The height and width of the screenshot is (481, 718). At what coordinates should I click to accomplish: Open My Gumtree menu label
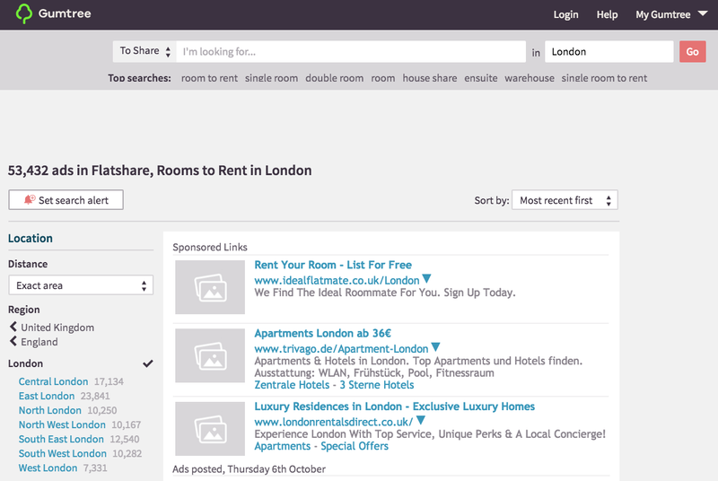(x=662, y=14)
